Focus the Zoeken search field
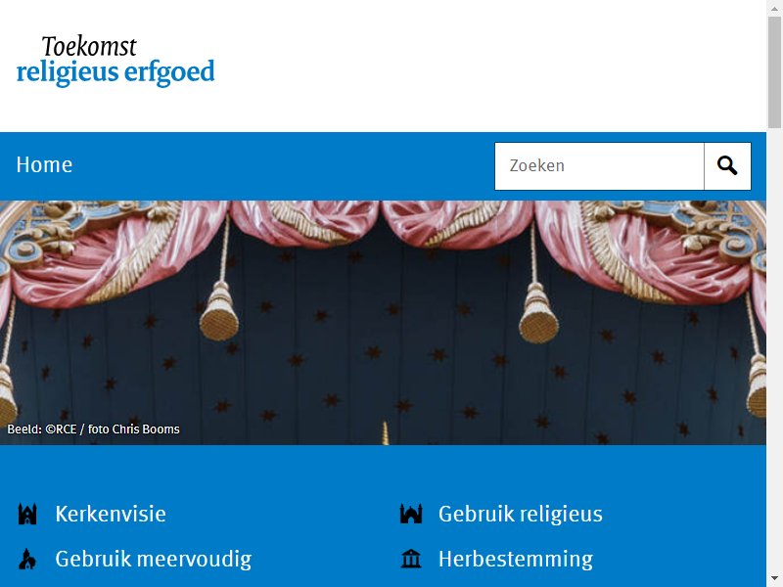The image size is (783, 587). [599, 166]
